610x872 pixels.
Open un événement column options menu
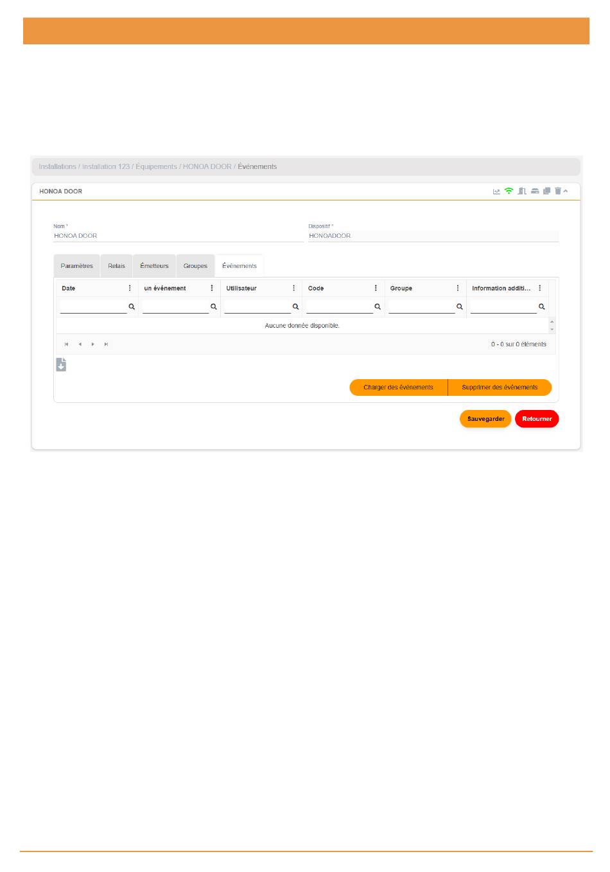pyautogui.click(x=212, y=289)
